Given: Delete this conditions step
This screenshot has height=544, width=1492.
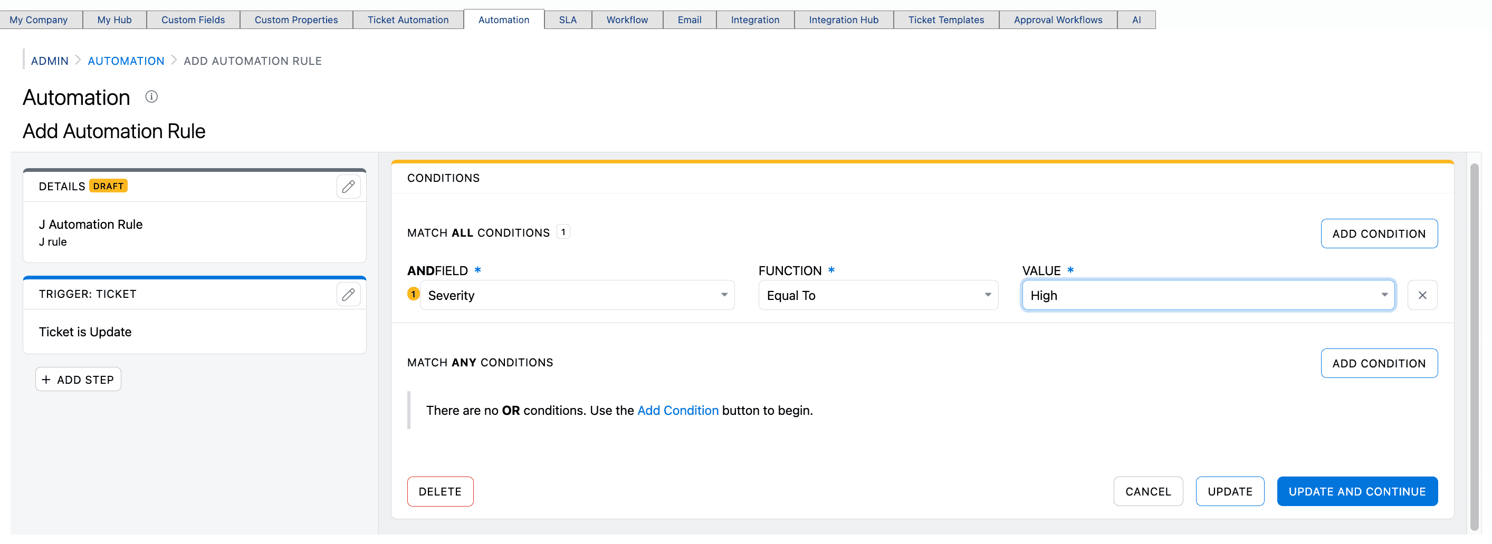Looking at the screenshot, I should 440,491.
